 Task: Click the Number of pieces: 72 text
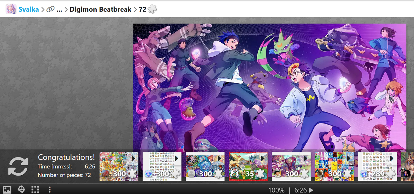[x=64, y=175]
